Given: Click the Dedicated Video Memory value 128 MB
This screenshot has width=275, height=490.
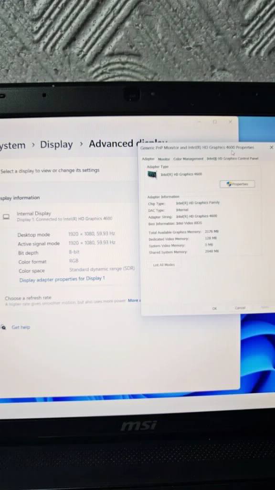Looking at the screenshot, I should [x=211, y=238].
